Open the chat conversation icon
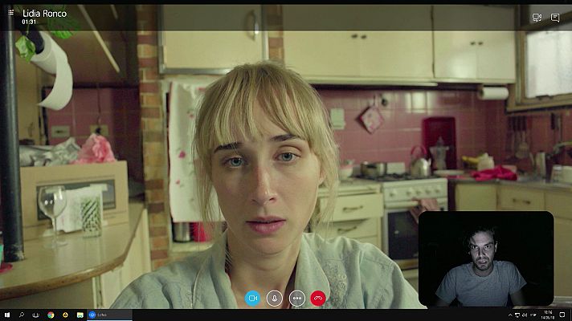The height and width of the screenshot is (321, 572). tap(555, 18)
